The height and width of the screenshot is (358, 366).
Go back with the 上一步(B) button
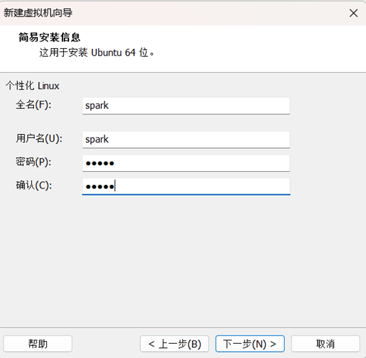[x=174, y=344]
